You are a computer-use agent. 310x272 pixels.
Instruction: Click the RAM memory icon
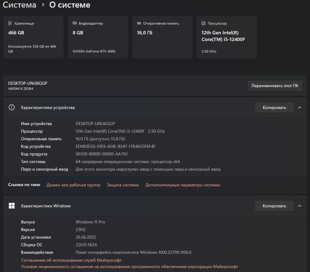(139, 23)
